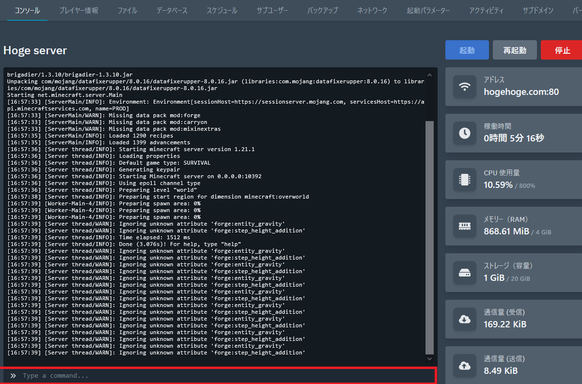Viewport: 582px width, 384px height.
Task: Go to the スケジュール tab
Action: pyautogui.click(x=222, y=10)
